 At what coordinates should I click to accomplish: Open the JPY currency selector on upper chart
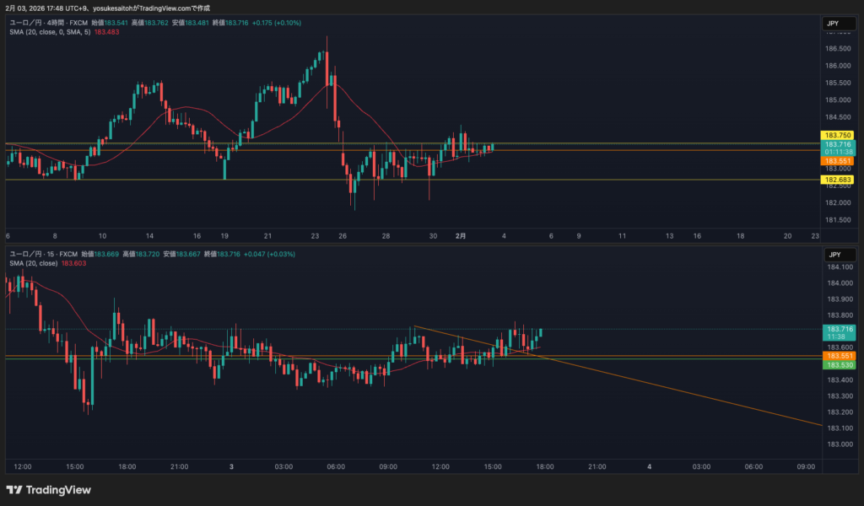click(834, 24)
